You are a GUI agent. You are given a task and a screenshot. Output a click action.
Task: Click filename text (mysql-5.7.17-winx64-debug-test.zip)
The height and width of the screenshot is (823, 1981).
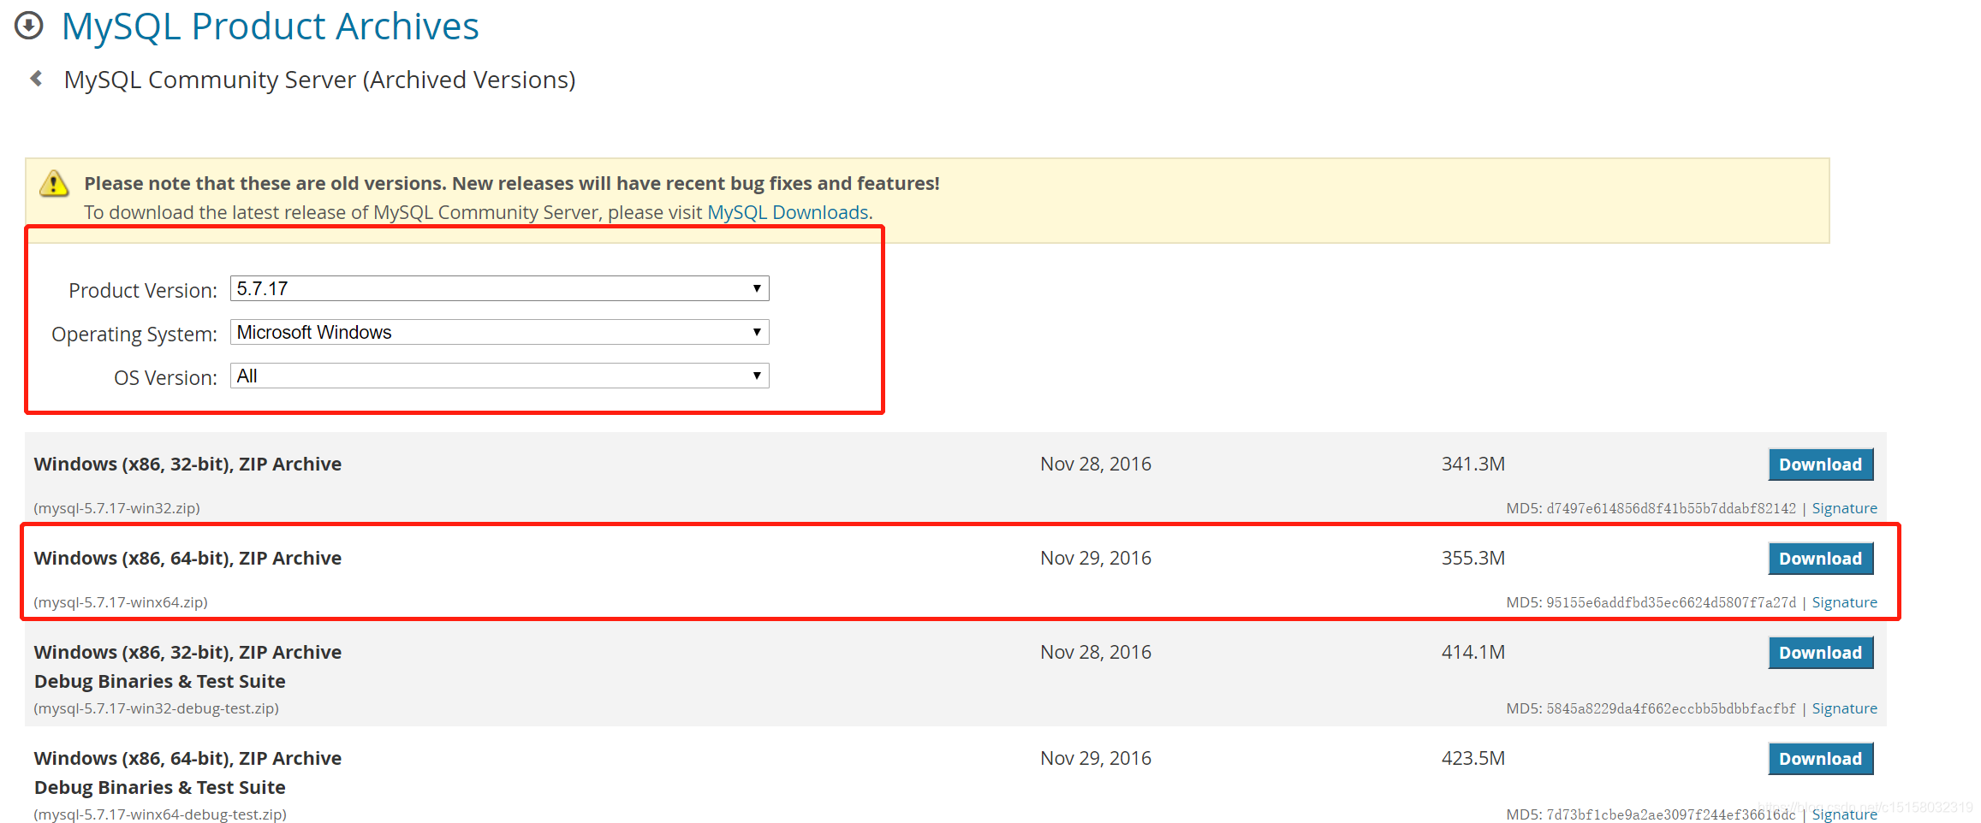[x=160, y=814]
